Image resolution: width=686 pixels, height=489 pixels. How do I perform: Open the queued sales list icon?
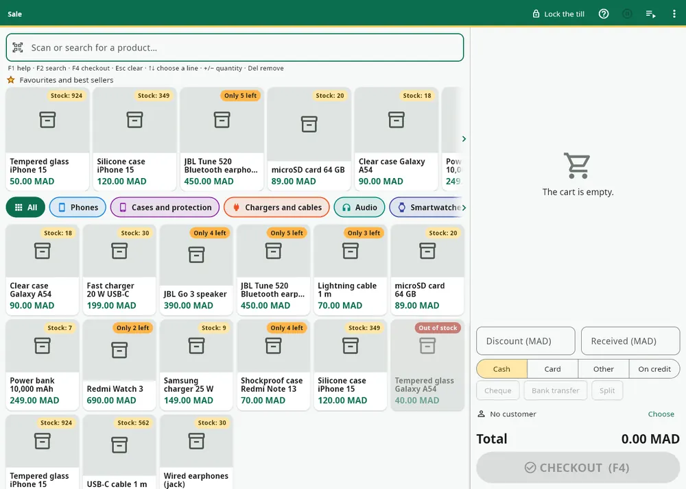click(650, 14)
